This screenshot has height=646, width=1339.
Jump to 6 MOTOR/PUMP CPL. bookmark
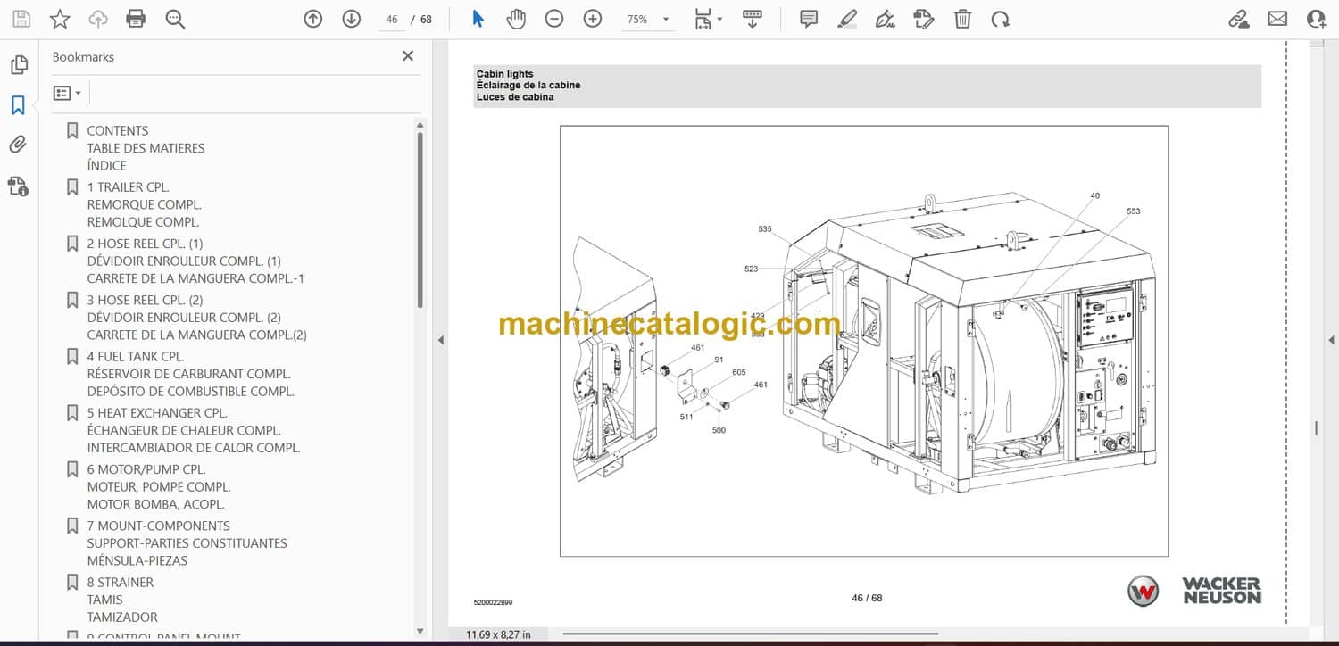click(x=146, y=469)
